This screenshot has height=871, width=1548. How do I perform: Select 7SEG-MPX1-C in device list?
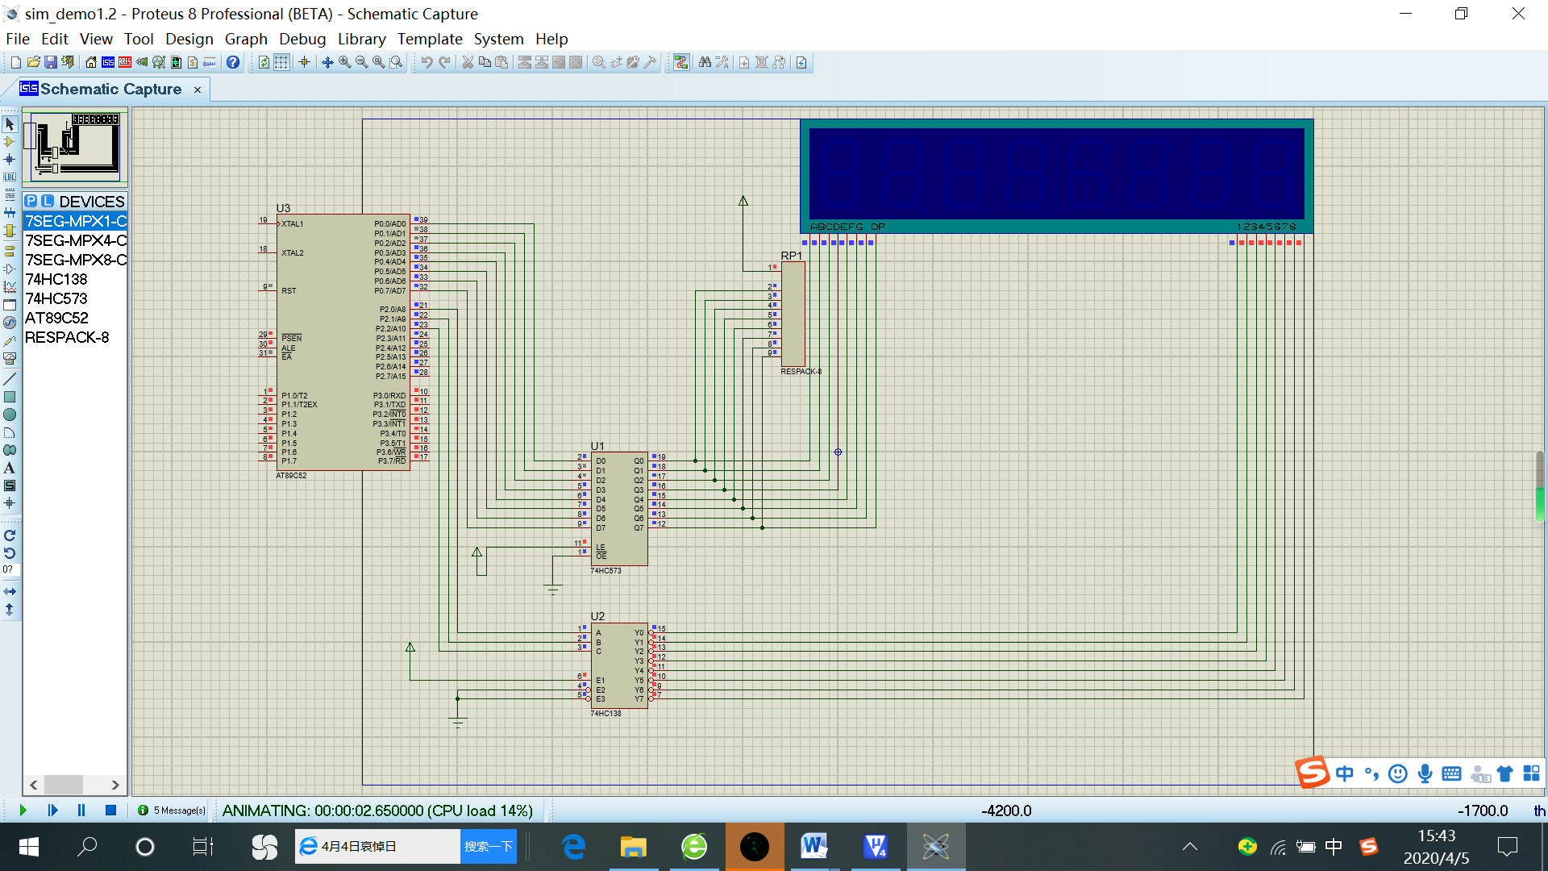(x=75, y=221)
